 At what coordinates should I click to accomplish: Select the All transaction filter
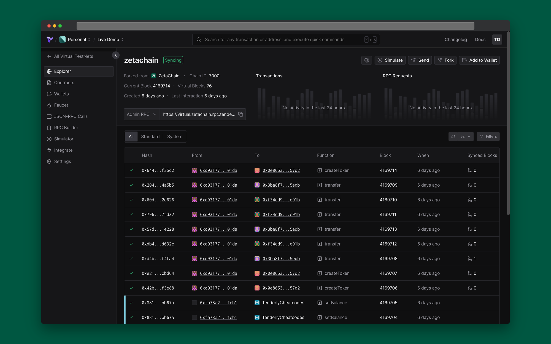(x=131, y=136)
